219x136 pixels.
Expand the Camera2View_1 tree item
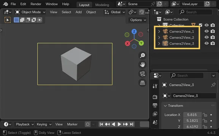coord(159,31)
